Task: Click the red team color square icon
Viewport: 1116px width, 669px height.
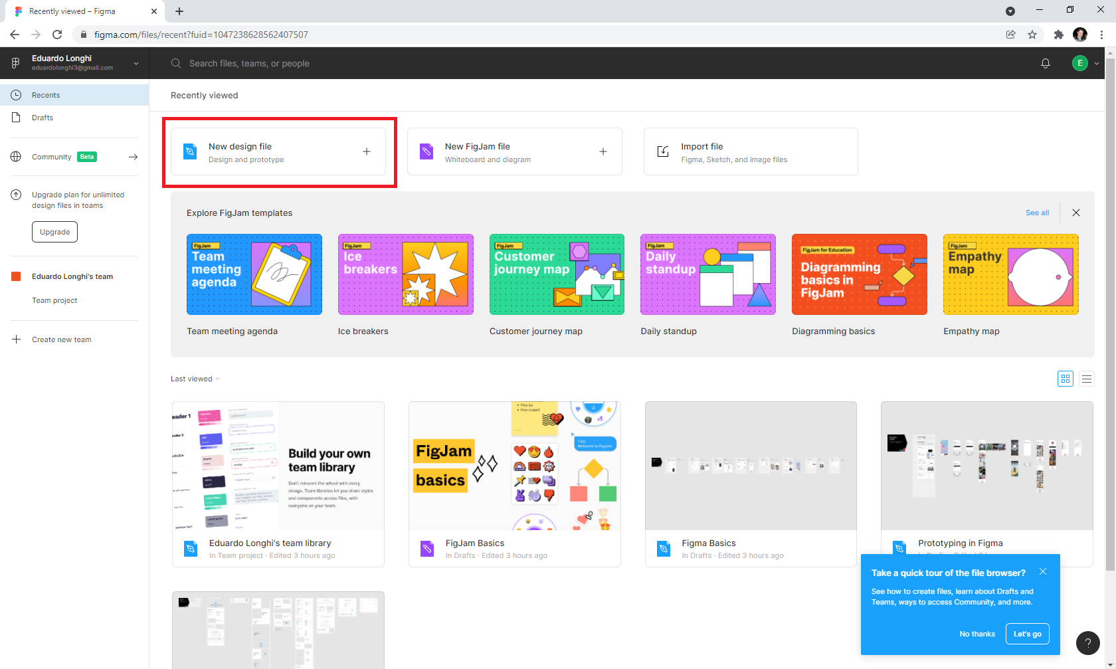Action: point(16,276)
